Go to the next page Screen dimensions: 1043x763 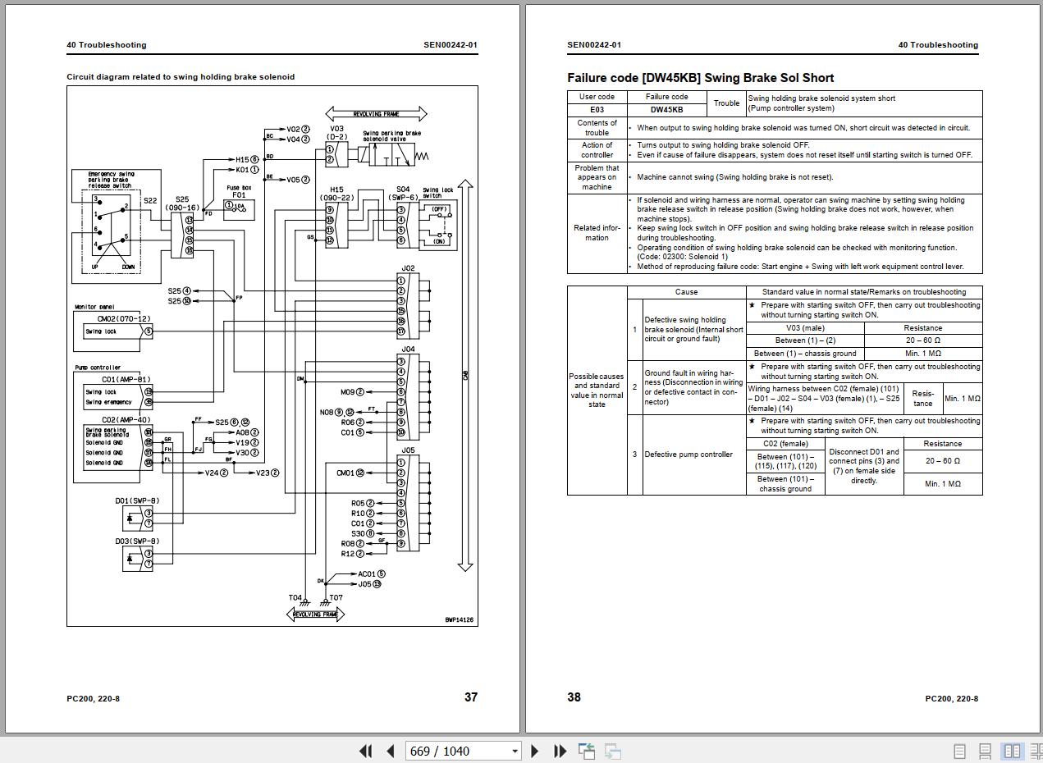(x=535, y=751)
